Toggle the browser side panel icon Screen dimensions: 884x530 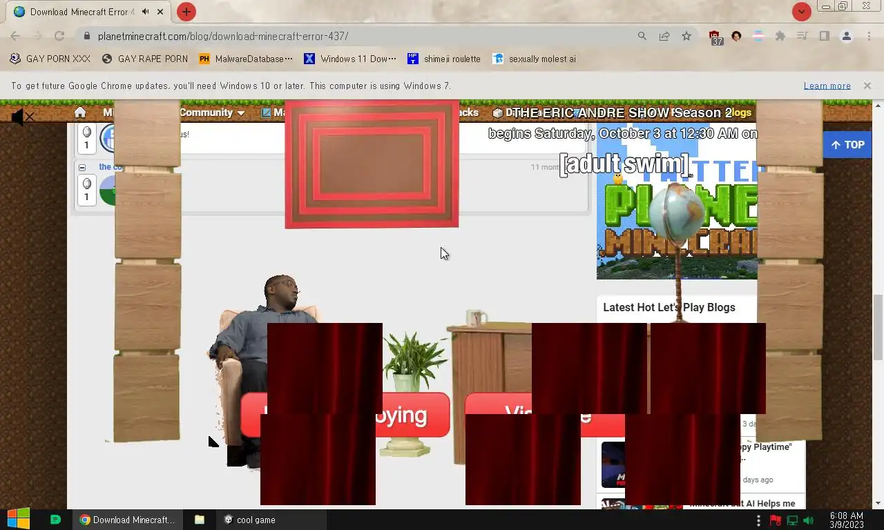[824, 36]
